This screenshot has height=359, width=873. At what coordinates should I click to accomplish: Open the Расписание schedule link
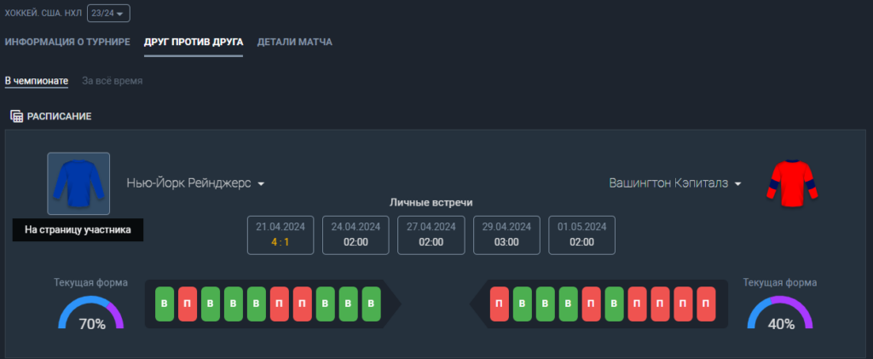(x=59, y=116)
